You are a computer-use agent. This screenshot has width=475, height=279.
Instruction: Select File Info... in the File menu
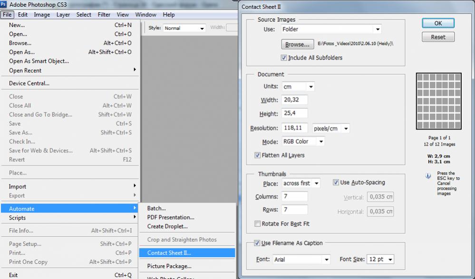pyautogui.click(x=70, y=231)
